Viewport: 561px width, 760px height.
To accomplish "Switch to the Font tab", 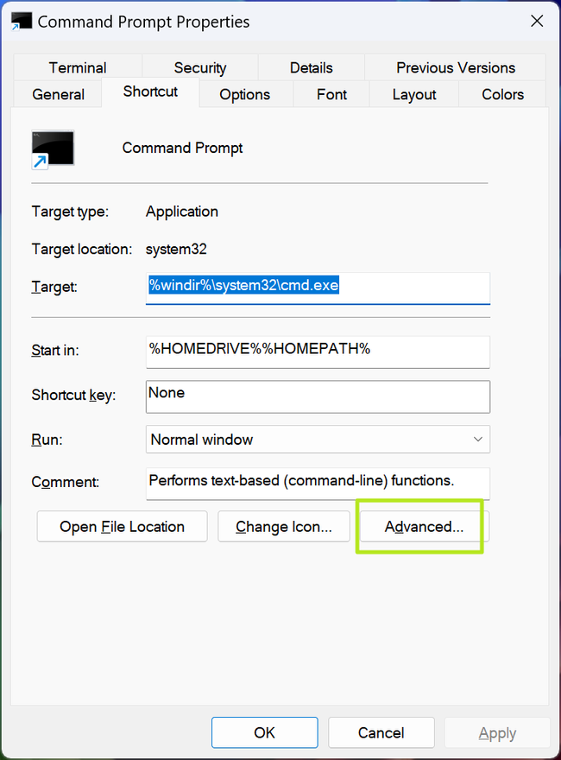I will tap(331, 94).
